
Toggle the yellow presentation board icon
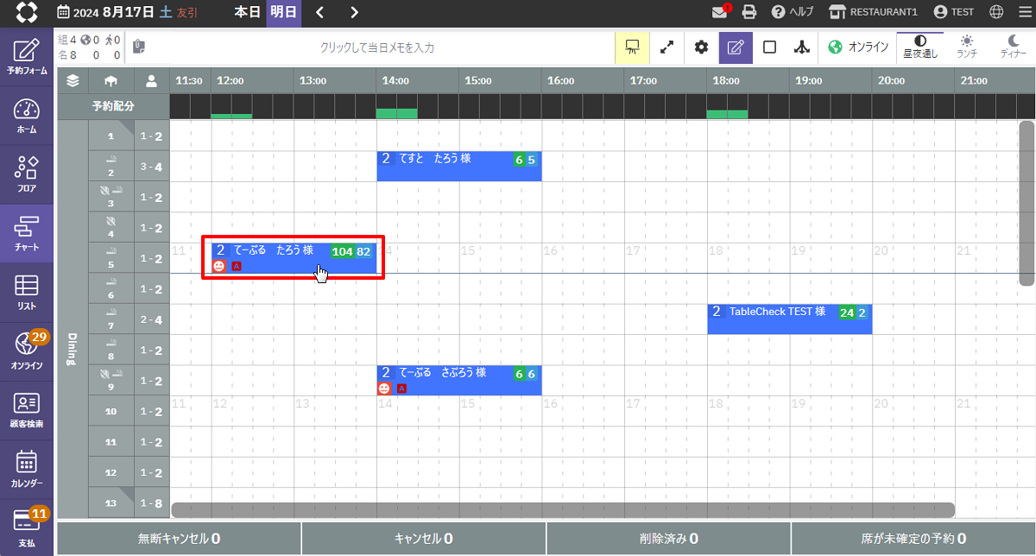pos(632,47)
